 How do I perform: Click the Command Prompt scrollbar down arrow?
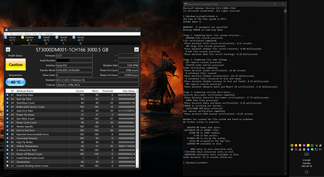pos(286,174)
